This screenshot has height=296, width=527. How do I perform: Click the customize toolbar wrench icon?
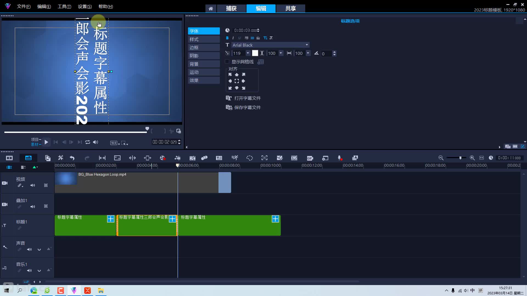(x=61, y=158)
